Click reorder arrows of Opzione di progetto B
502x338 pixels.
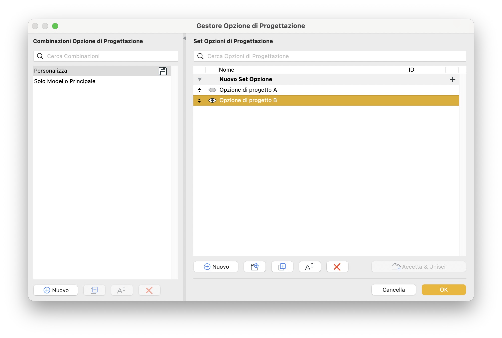[199, 100]
